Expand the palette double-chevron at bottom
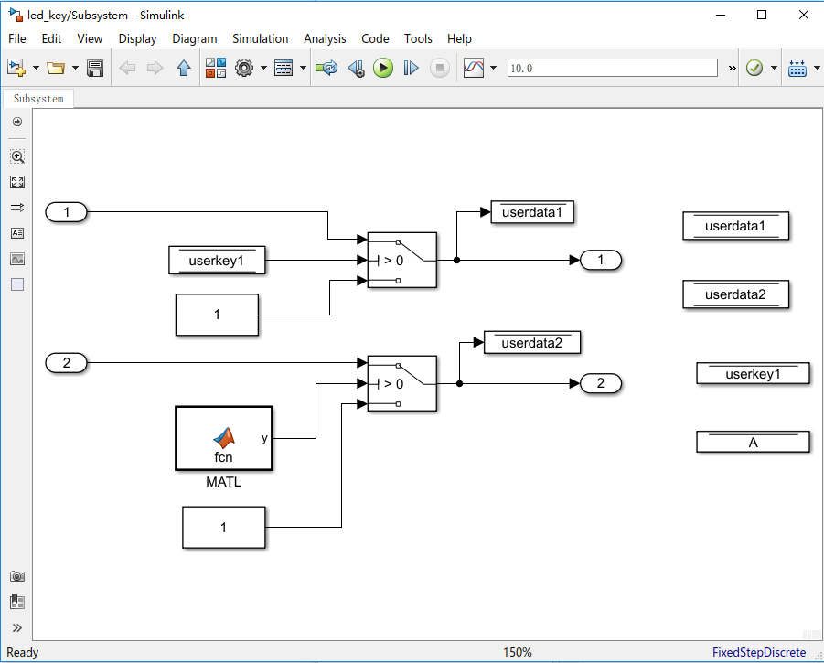This screenshot has height=663, width=824. (17, 628)
